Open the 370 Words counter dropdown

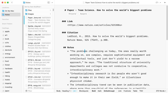point(161,91)
